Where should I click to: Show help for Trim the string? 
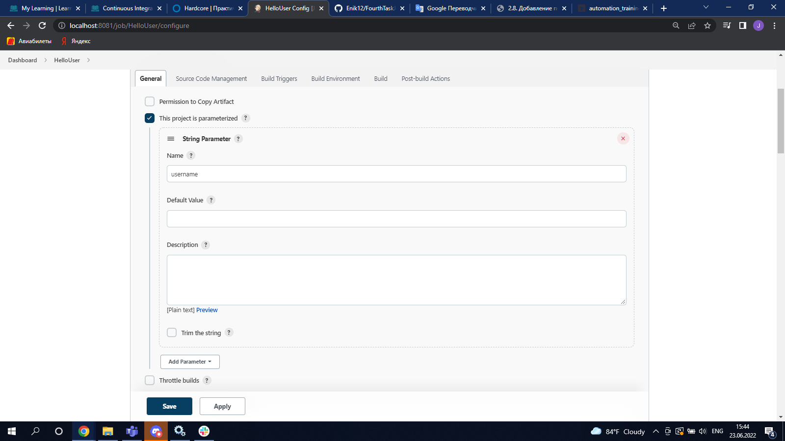click(229, 333)
